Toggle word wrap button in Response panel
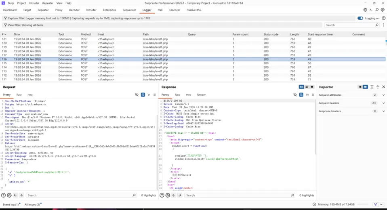 click(x=301, y=95)
